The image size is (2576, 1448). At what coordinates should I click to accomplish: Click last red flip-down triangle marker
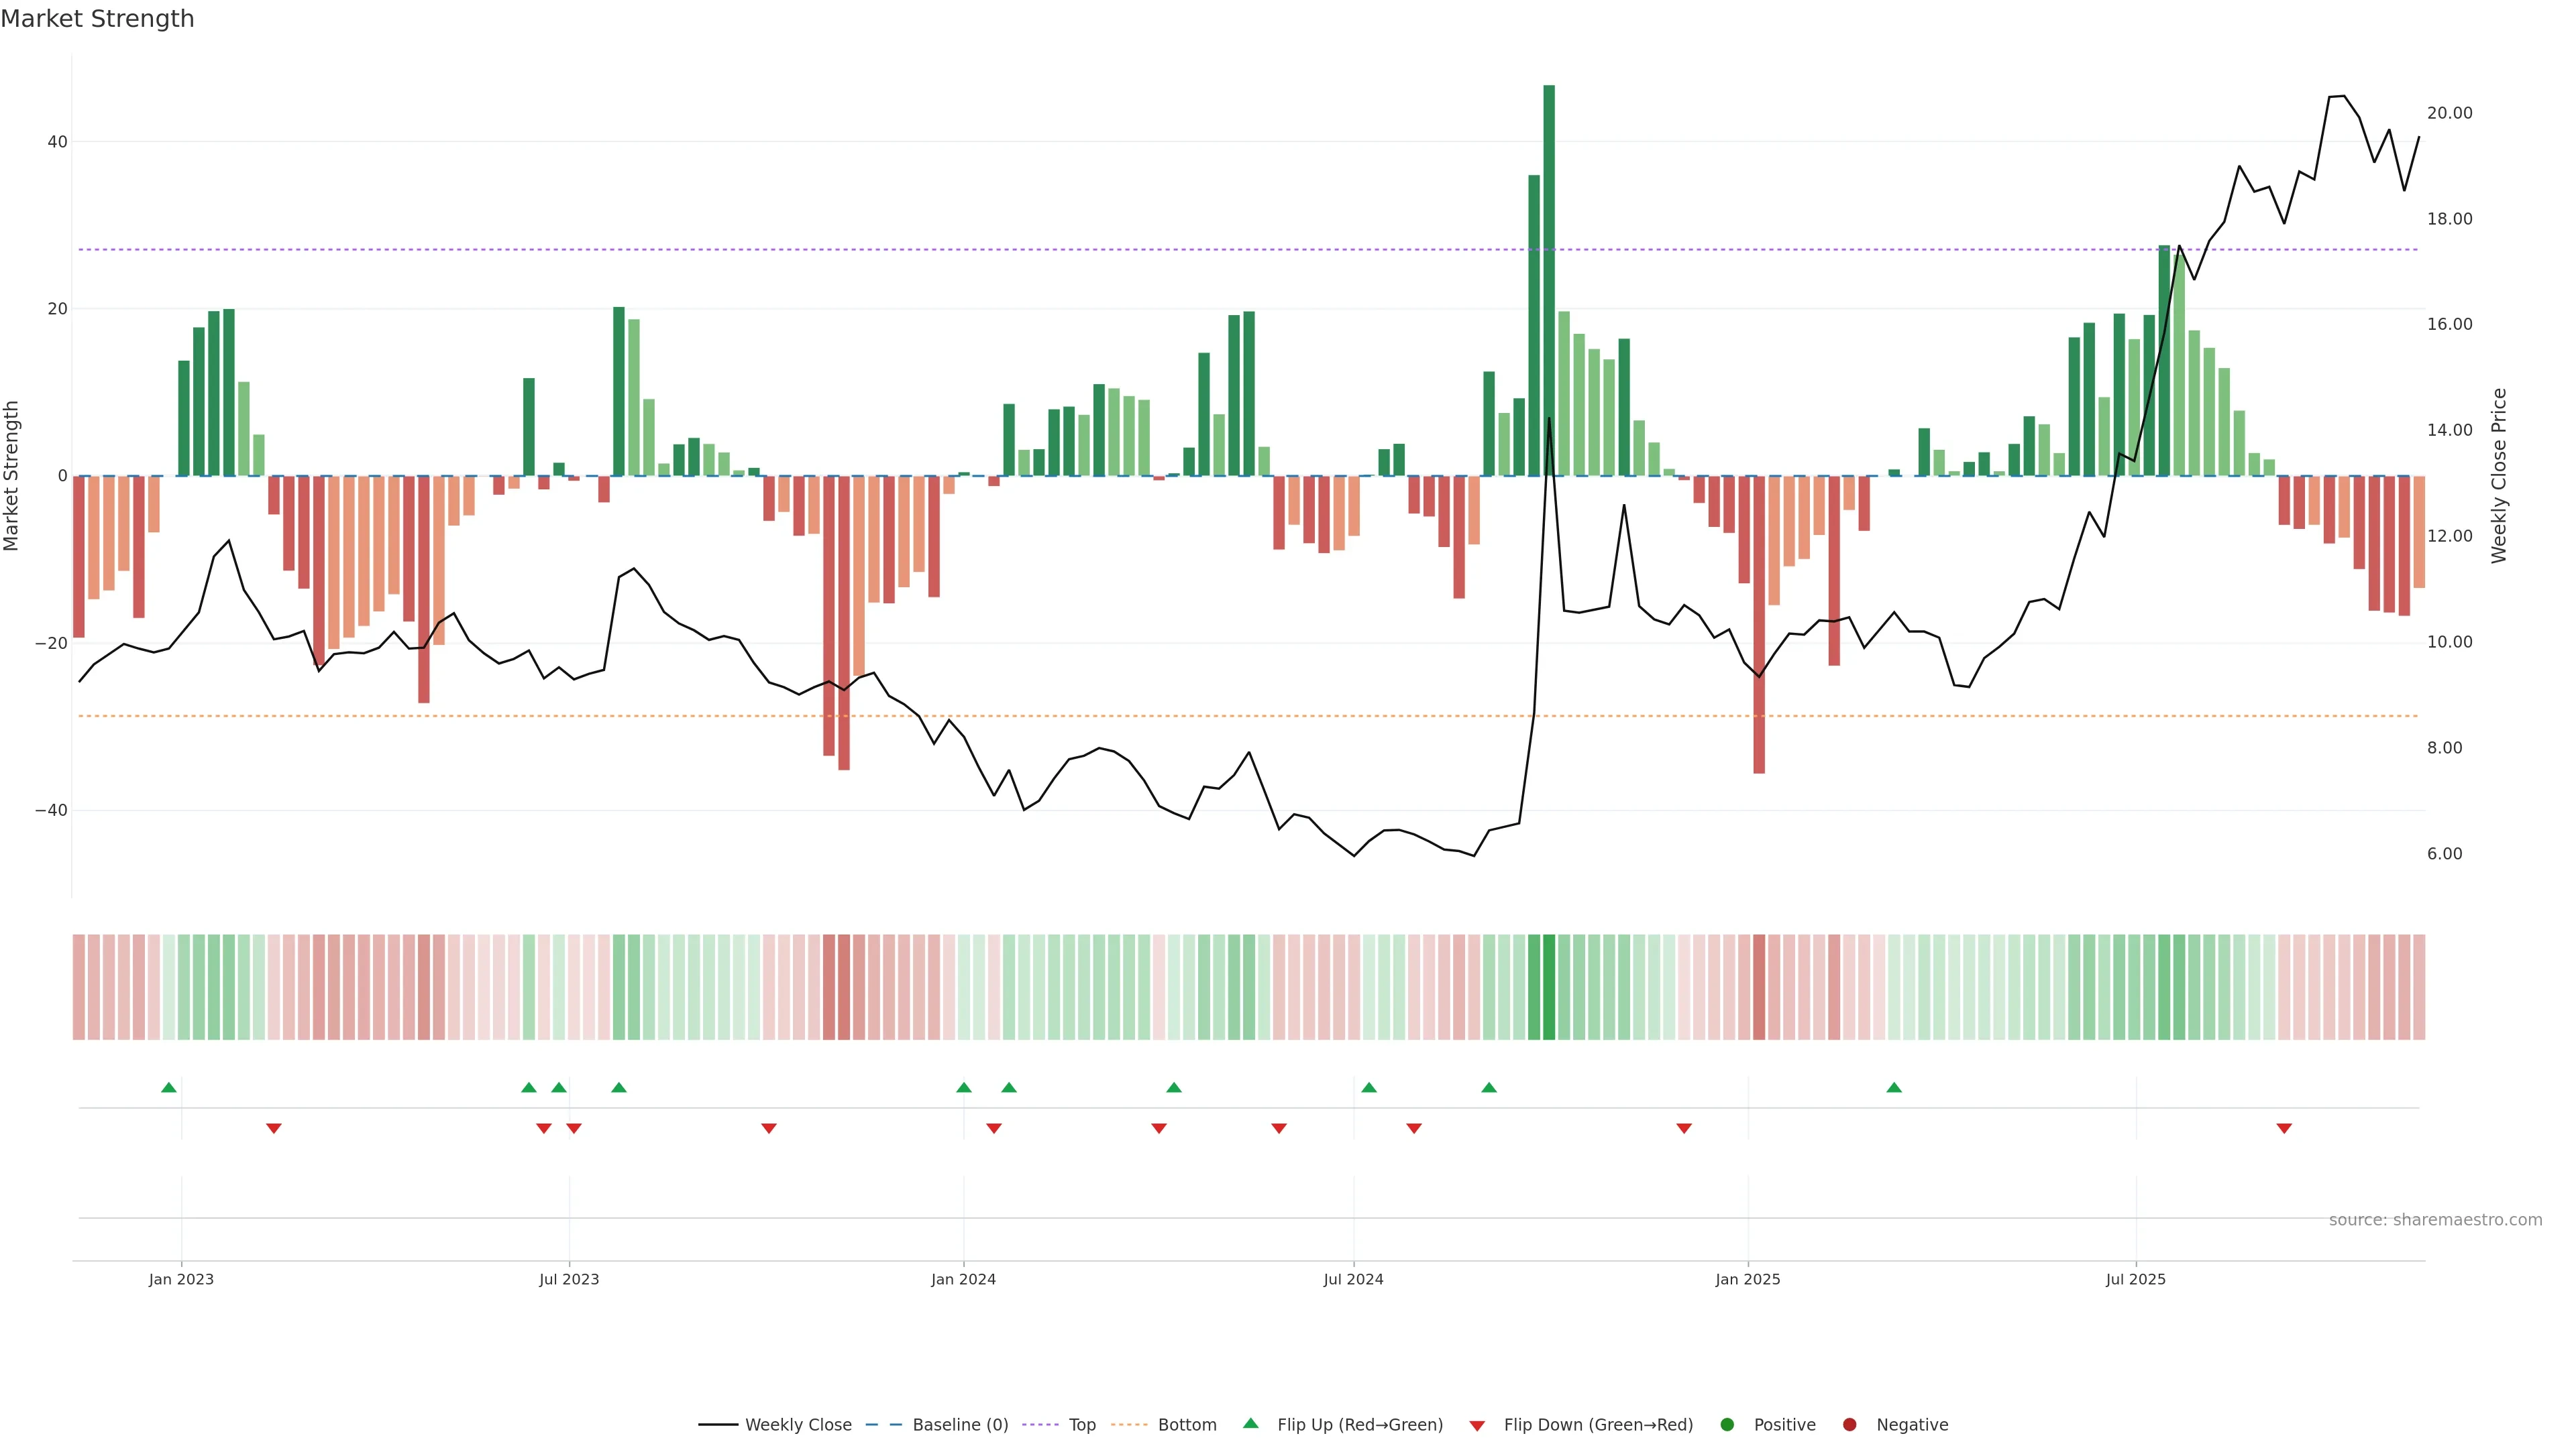click(x=2284, y=1128)
